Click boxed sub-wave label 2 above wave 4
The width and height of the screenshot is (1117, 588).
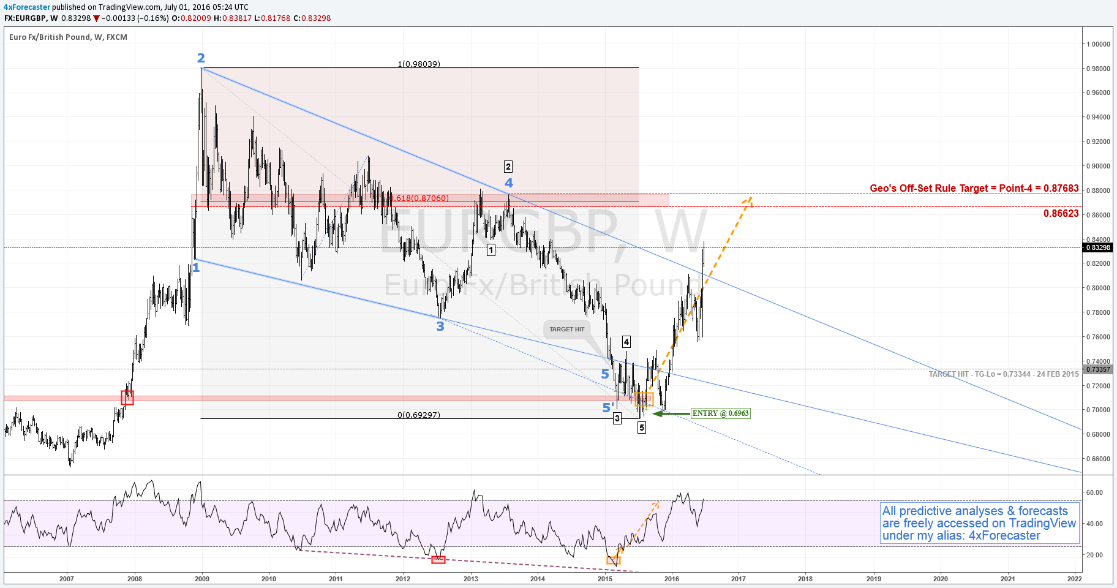pyautogui.click(x=508, y=167)
